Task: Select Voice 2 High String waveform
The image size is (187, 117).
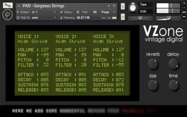Action: [70, 41]
